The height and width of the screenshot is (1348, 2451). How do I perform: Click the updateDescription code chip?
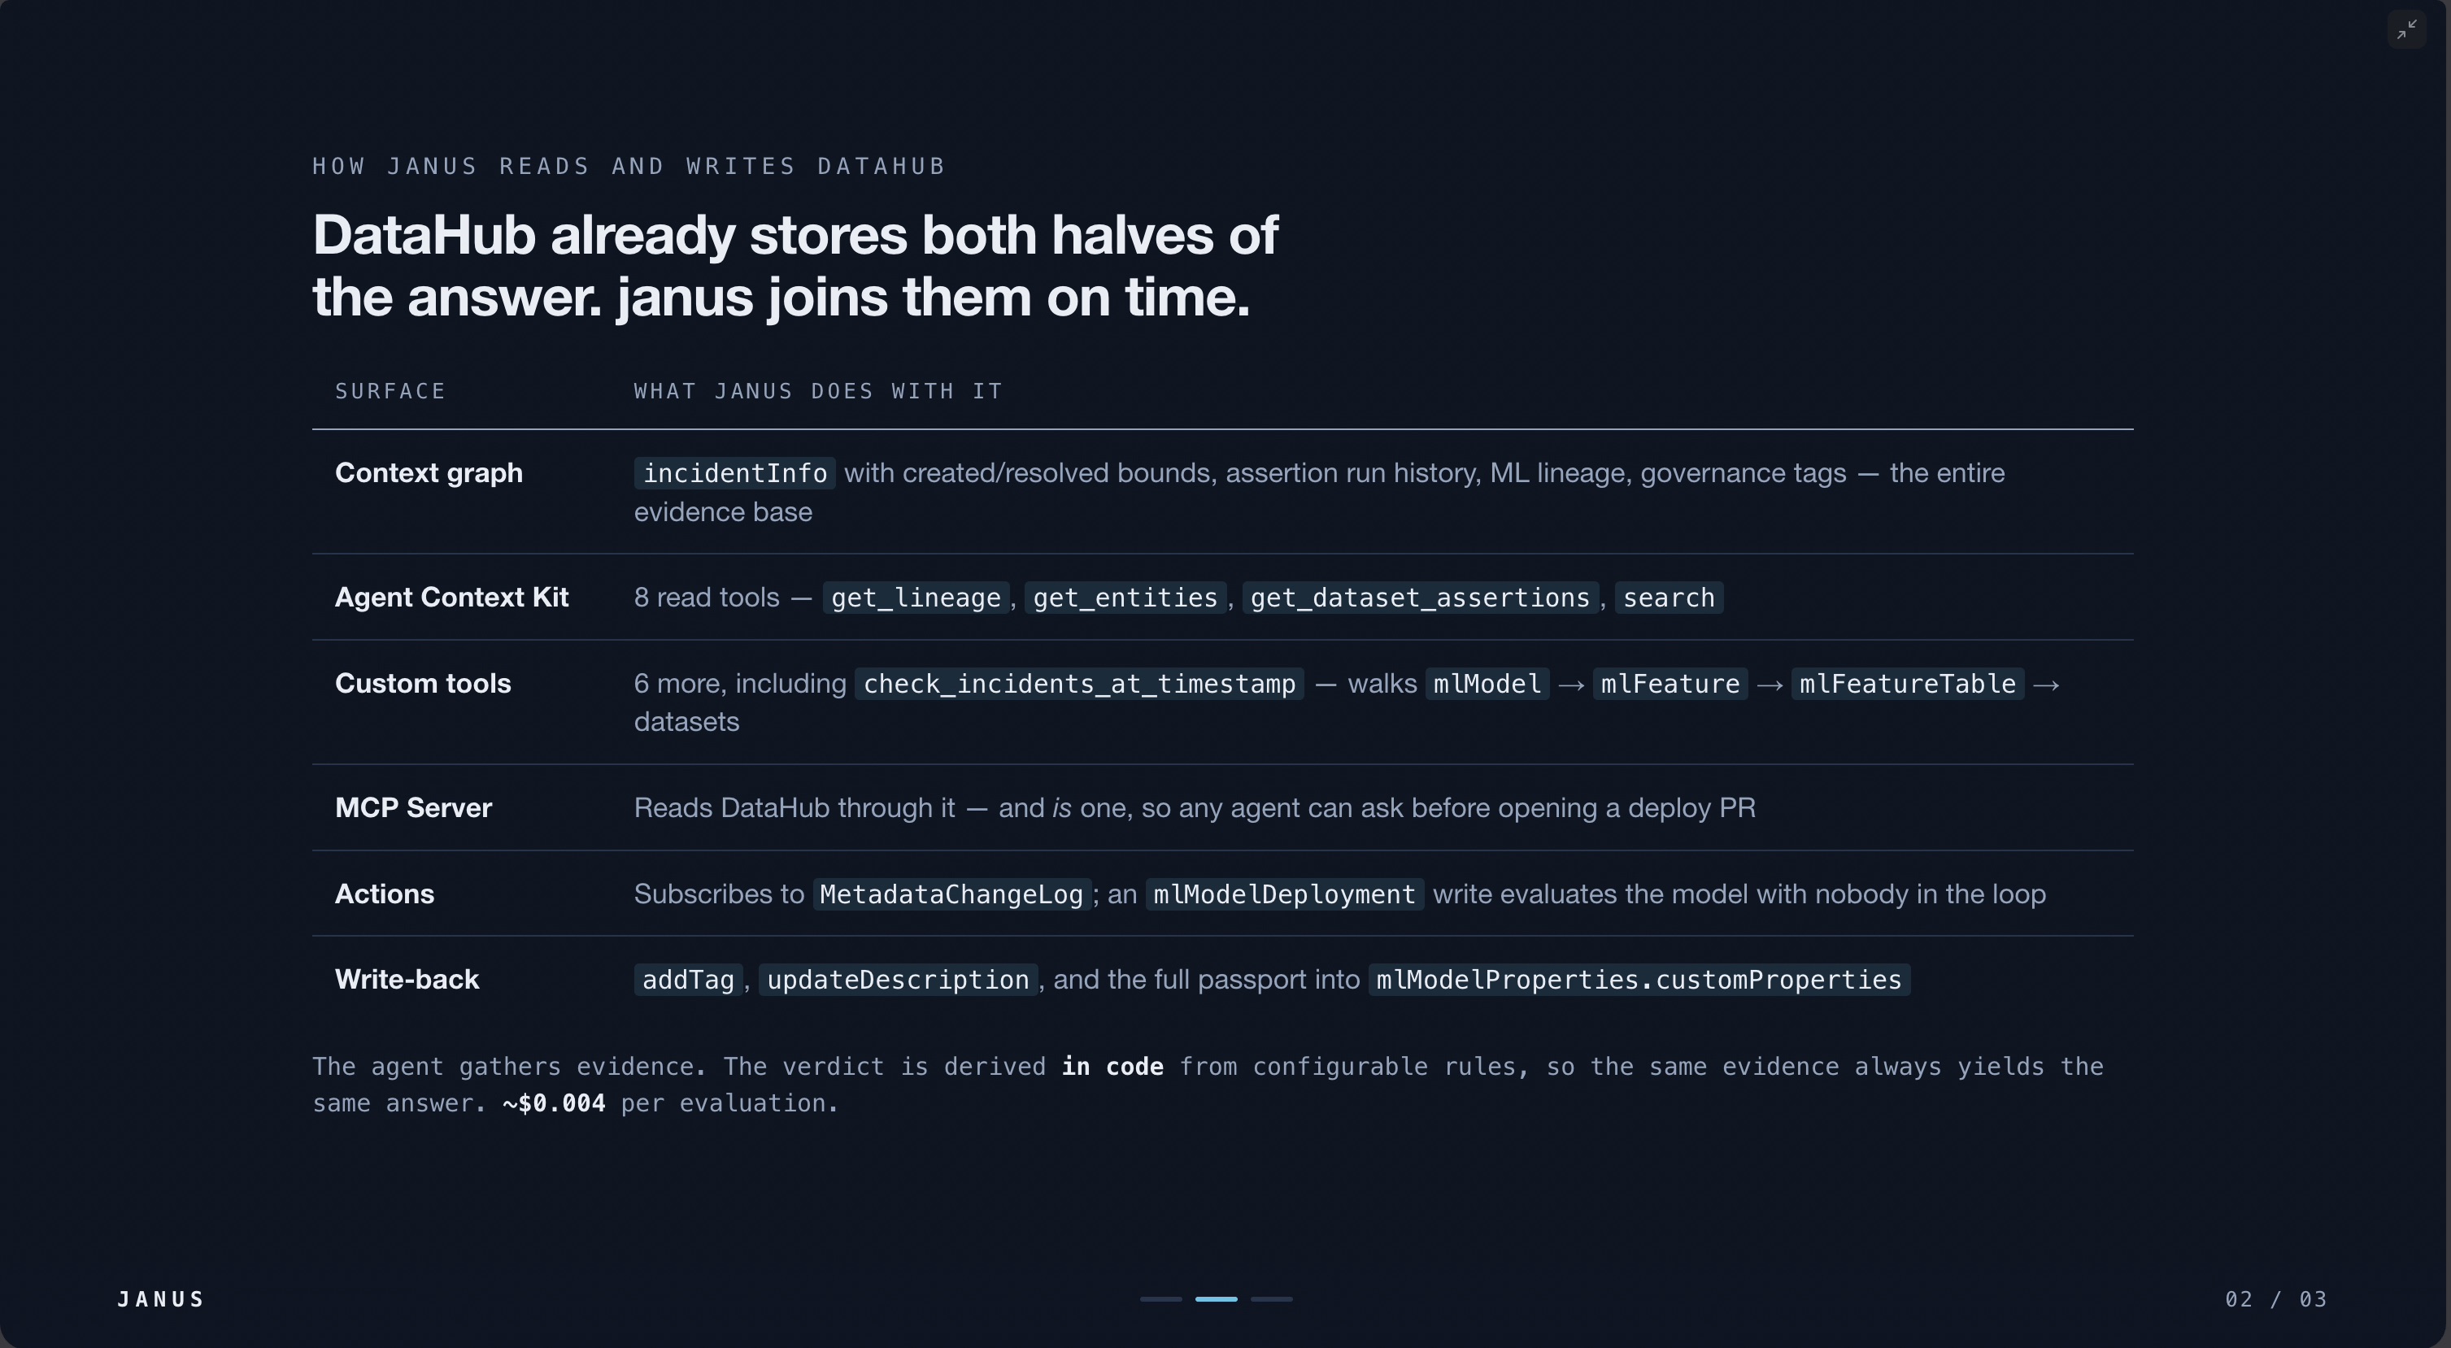pos(899,980)
